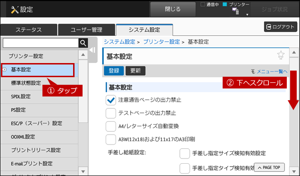Click 手差し給紙設定: label text
Image resolution: width=300 pixels, height=176 pixels.
(x=127, y=153)
